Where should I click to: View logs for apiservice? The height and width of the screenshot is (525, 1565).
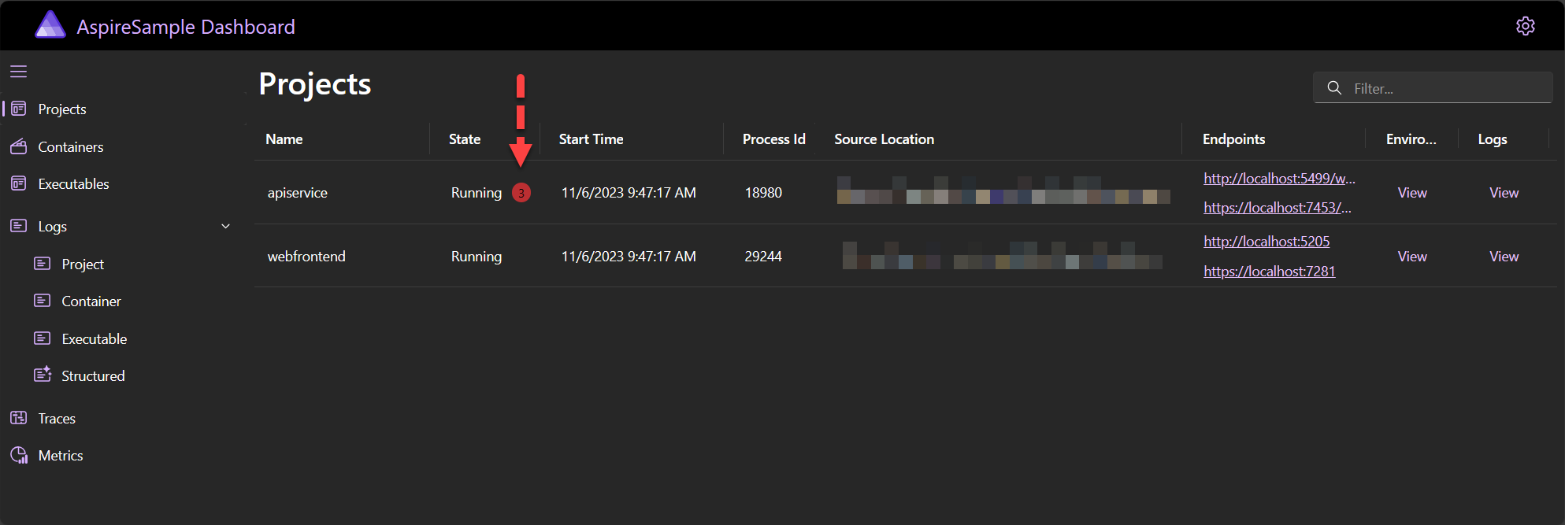(x=1504, y=193)
